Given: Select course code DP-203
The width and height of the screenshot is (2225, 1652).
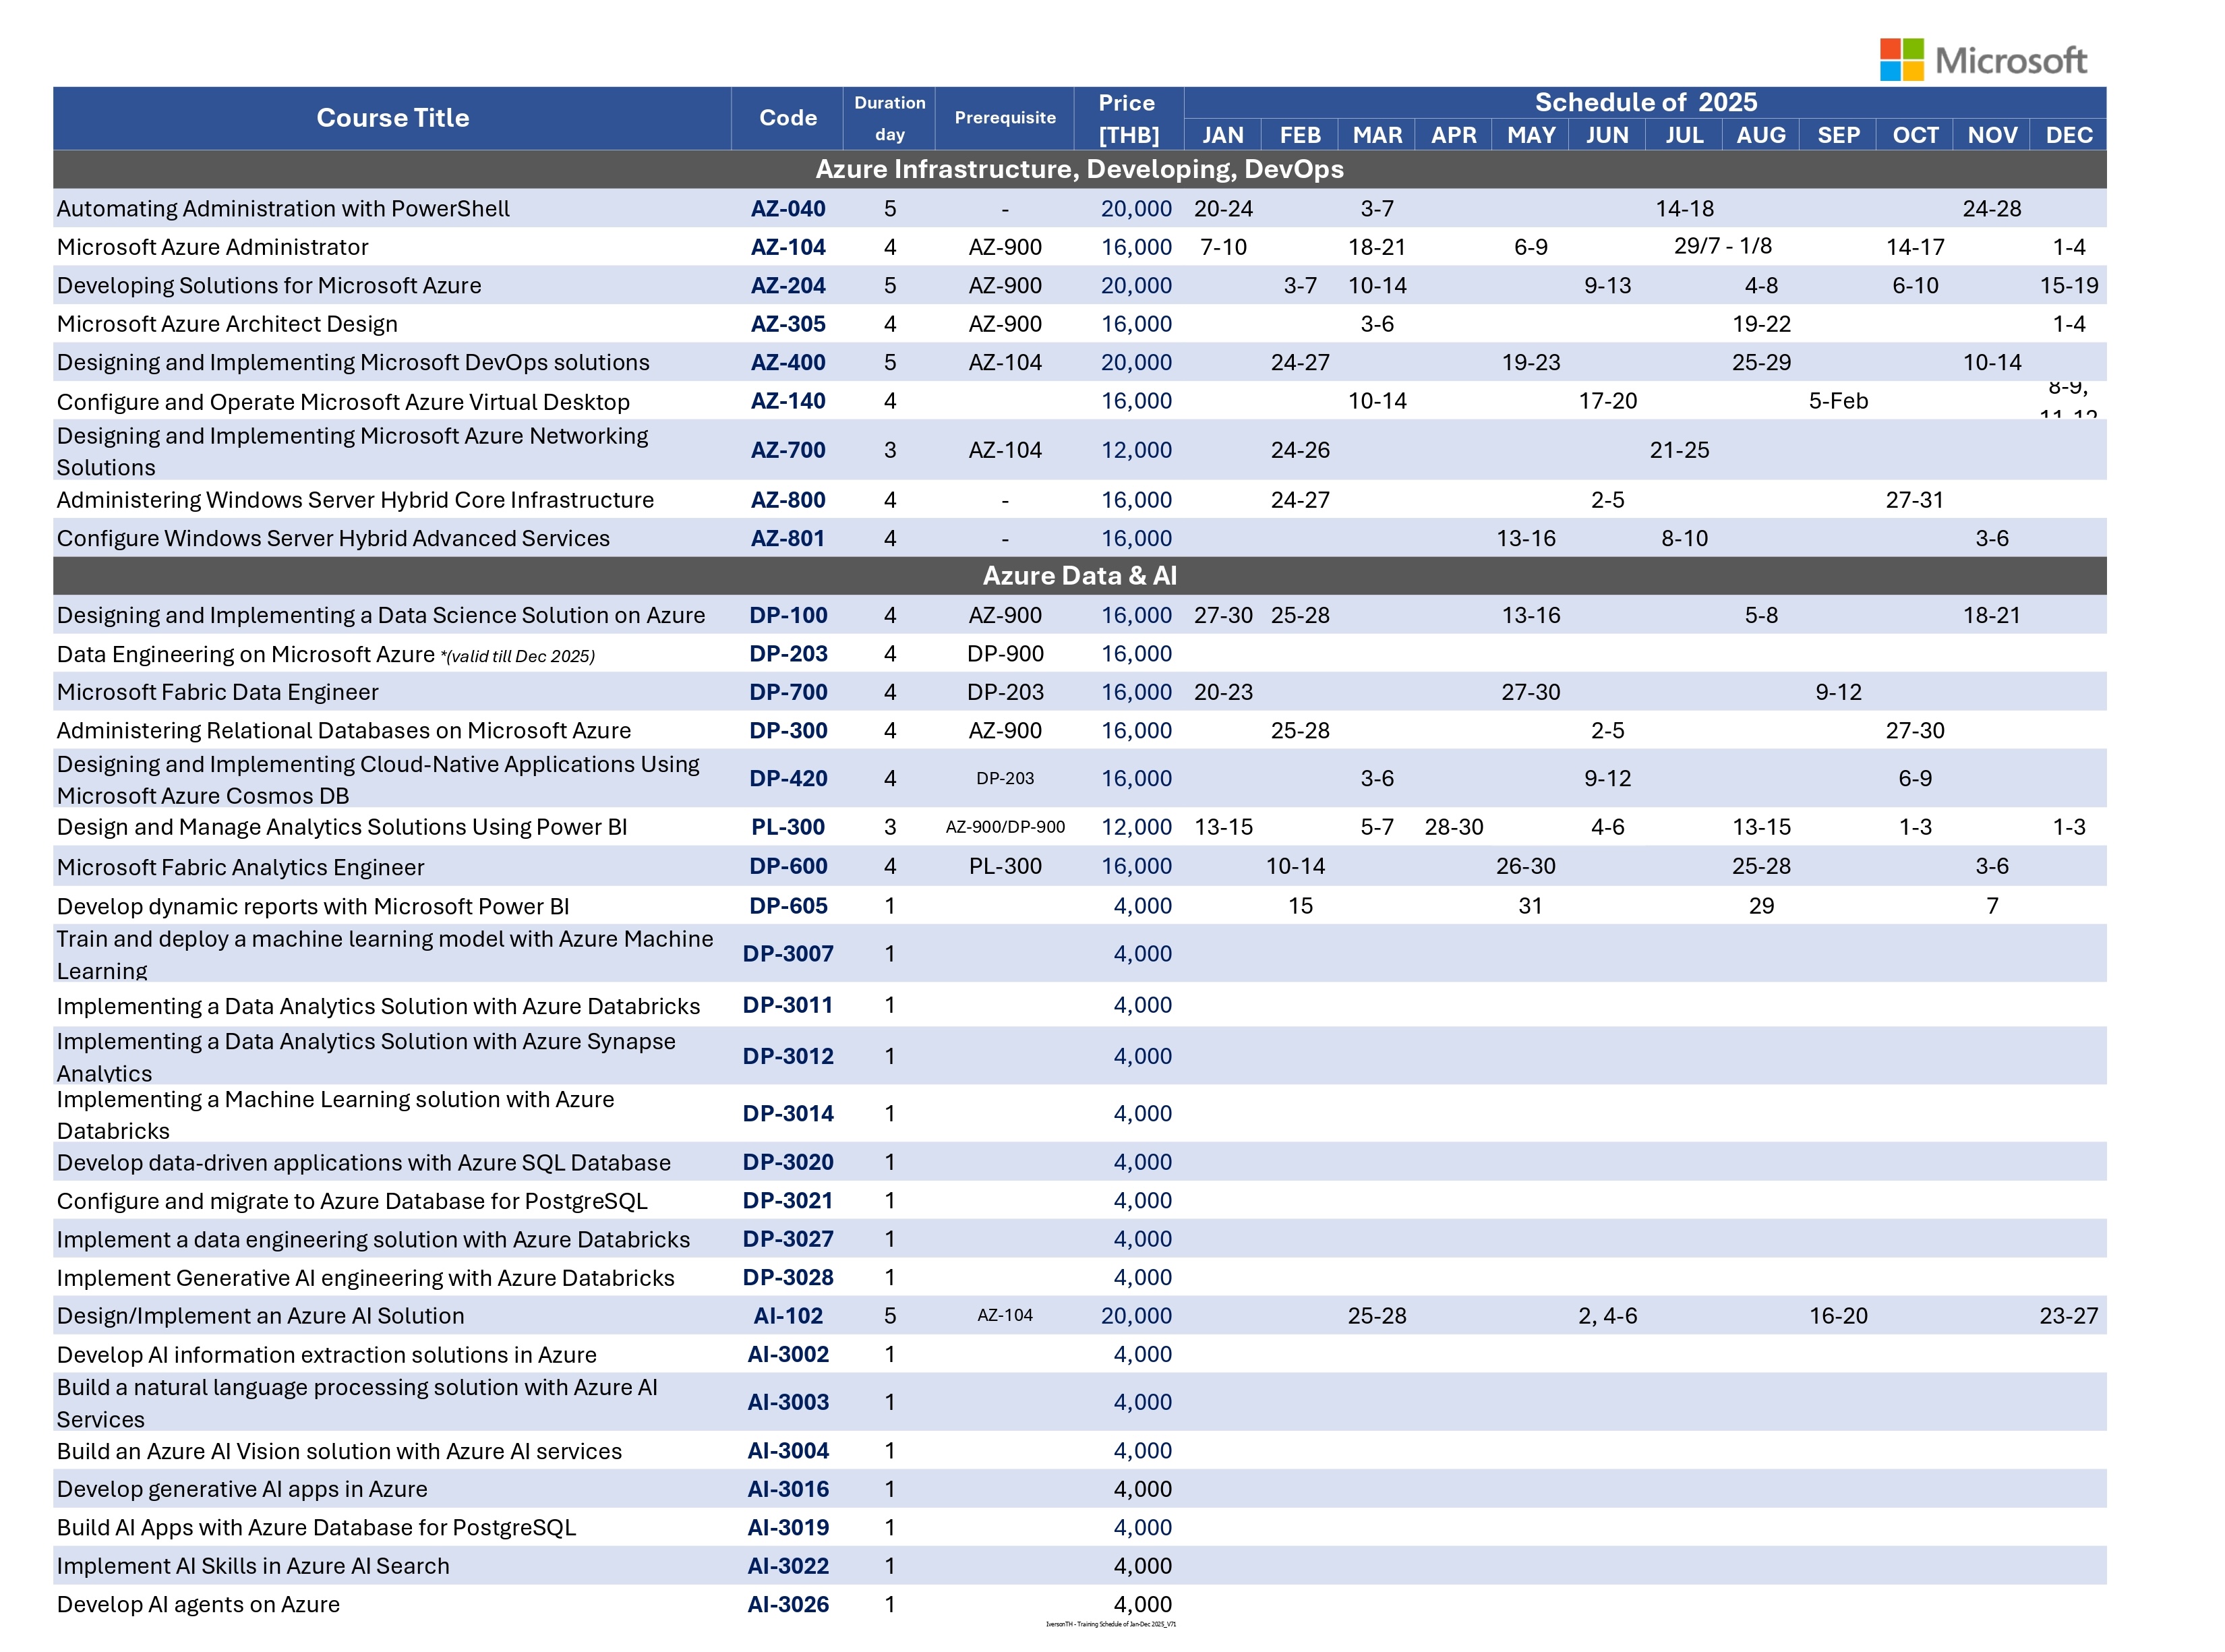Looking at the screenshot, I should pos(788,654).
